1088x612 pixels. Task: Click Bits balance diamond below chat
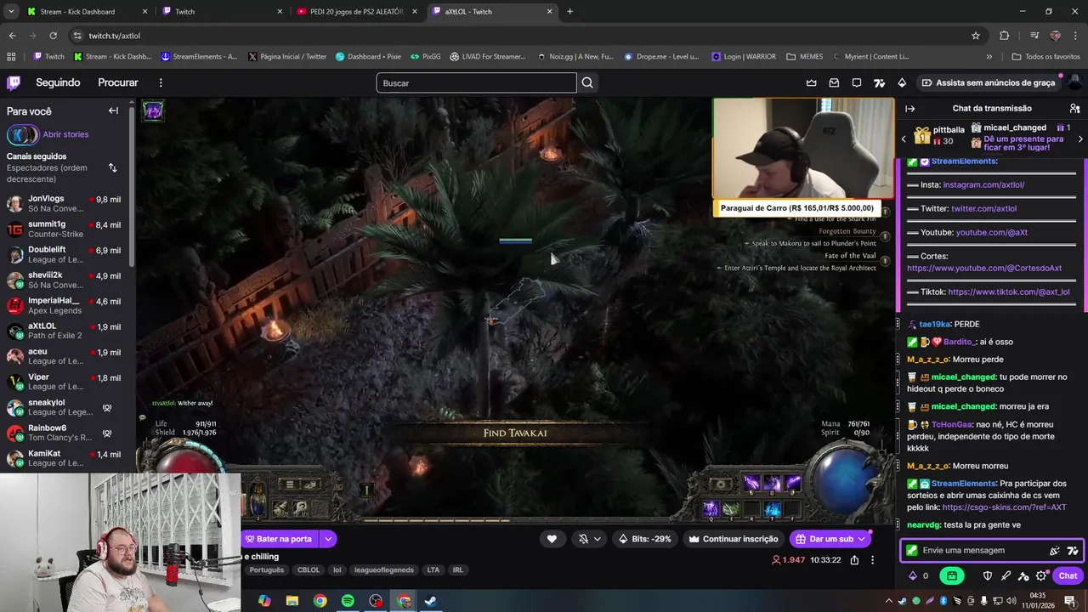914,575
